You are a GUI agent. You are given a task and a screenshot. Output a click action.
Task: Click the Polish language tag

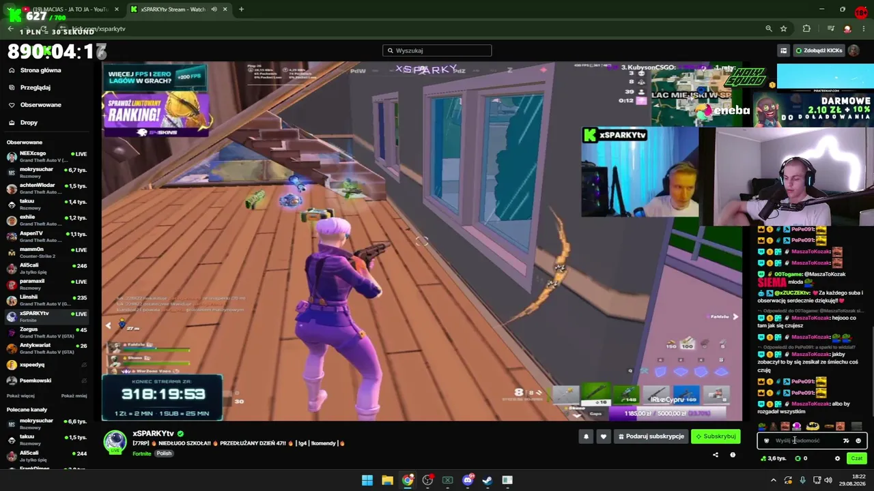coord(164,453)
